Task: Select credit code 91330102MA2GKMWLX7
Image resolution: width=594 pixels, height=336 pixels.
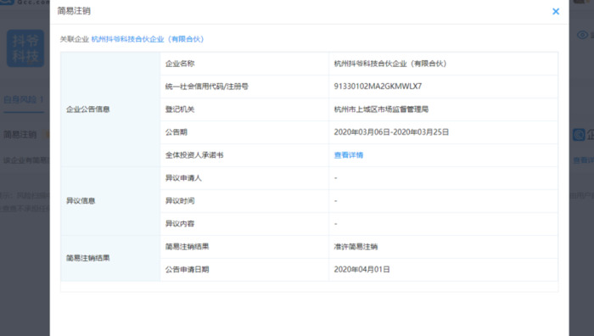Action: [x=378, y=87]
